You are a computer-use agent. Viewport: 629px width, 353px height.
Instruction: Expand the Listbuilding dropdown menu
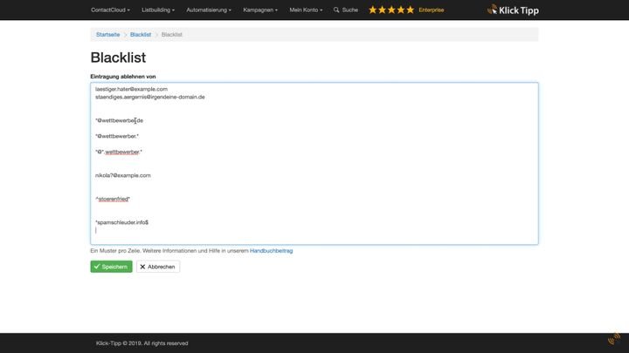pyautogui.click(x=158, y=10)
